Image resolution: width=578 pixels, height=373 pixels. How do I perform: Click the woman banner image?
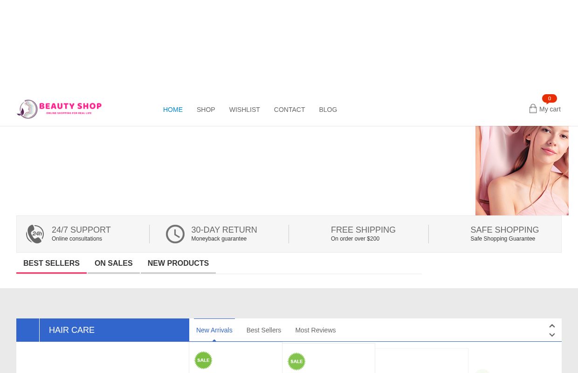point(522,171)
